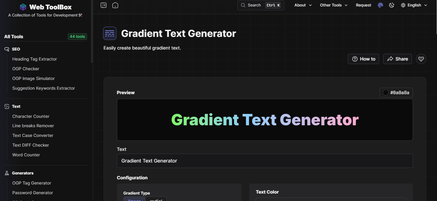
Task: Go to home via house icon
Action: pyautogui.click(x=115, y=5)
